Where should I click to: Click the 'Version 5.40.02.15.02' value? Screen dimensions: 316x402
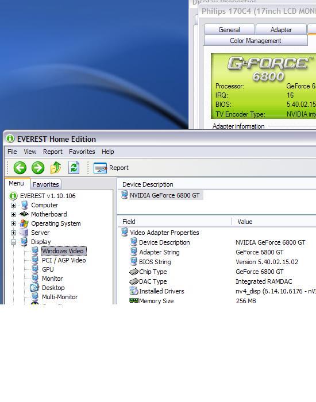pos(267,262)
